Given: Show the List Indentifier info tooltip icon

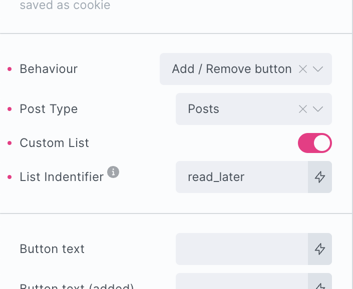Looking at the screenshot, I should pyautogui.click(x=114, y=172).
